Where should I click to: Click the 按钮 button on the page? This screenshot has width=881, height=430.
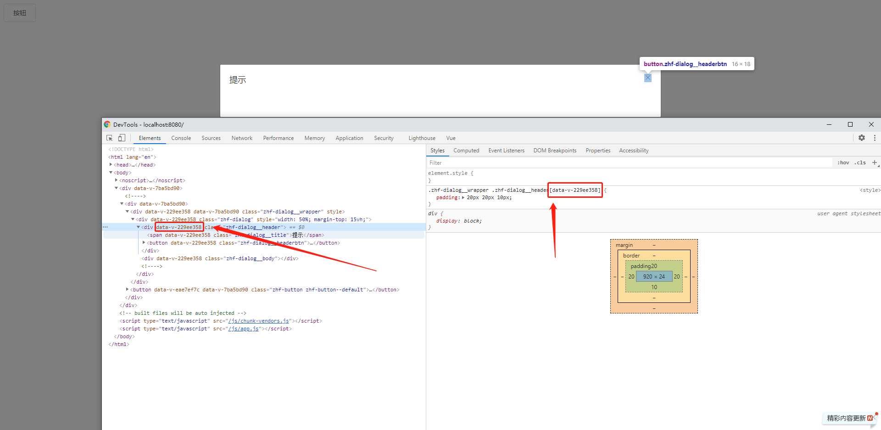tap(20, 13)
